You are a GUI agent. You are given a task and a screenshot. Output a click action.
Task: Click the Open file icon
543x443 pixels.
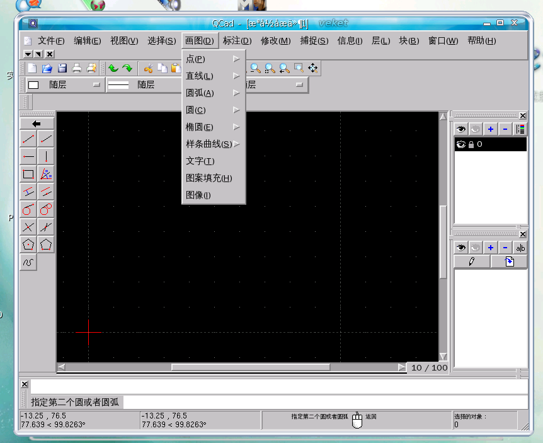(x=47, y=68)
